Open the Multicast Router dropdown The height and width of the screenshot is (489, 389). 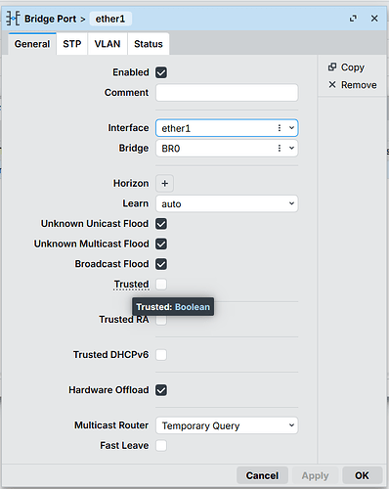tap(227, 425)
